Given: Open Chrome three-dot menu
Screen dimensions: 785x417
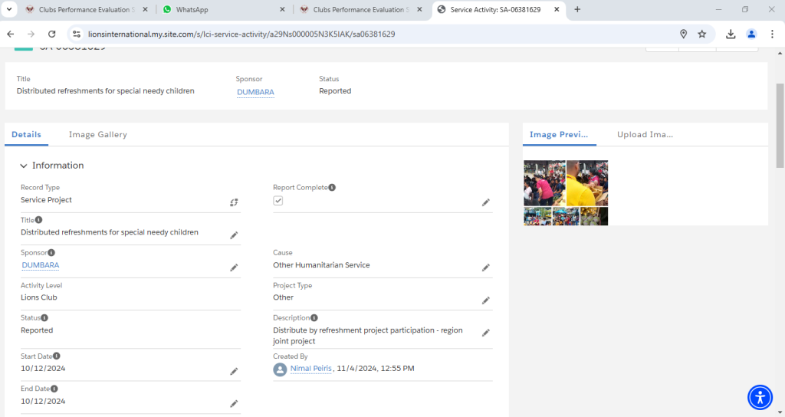Looking at the screenshot, I should [772, 34].
